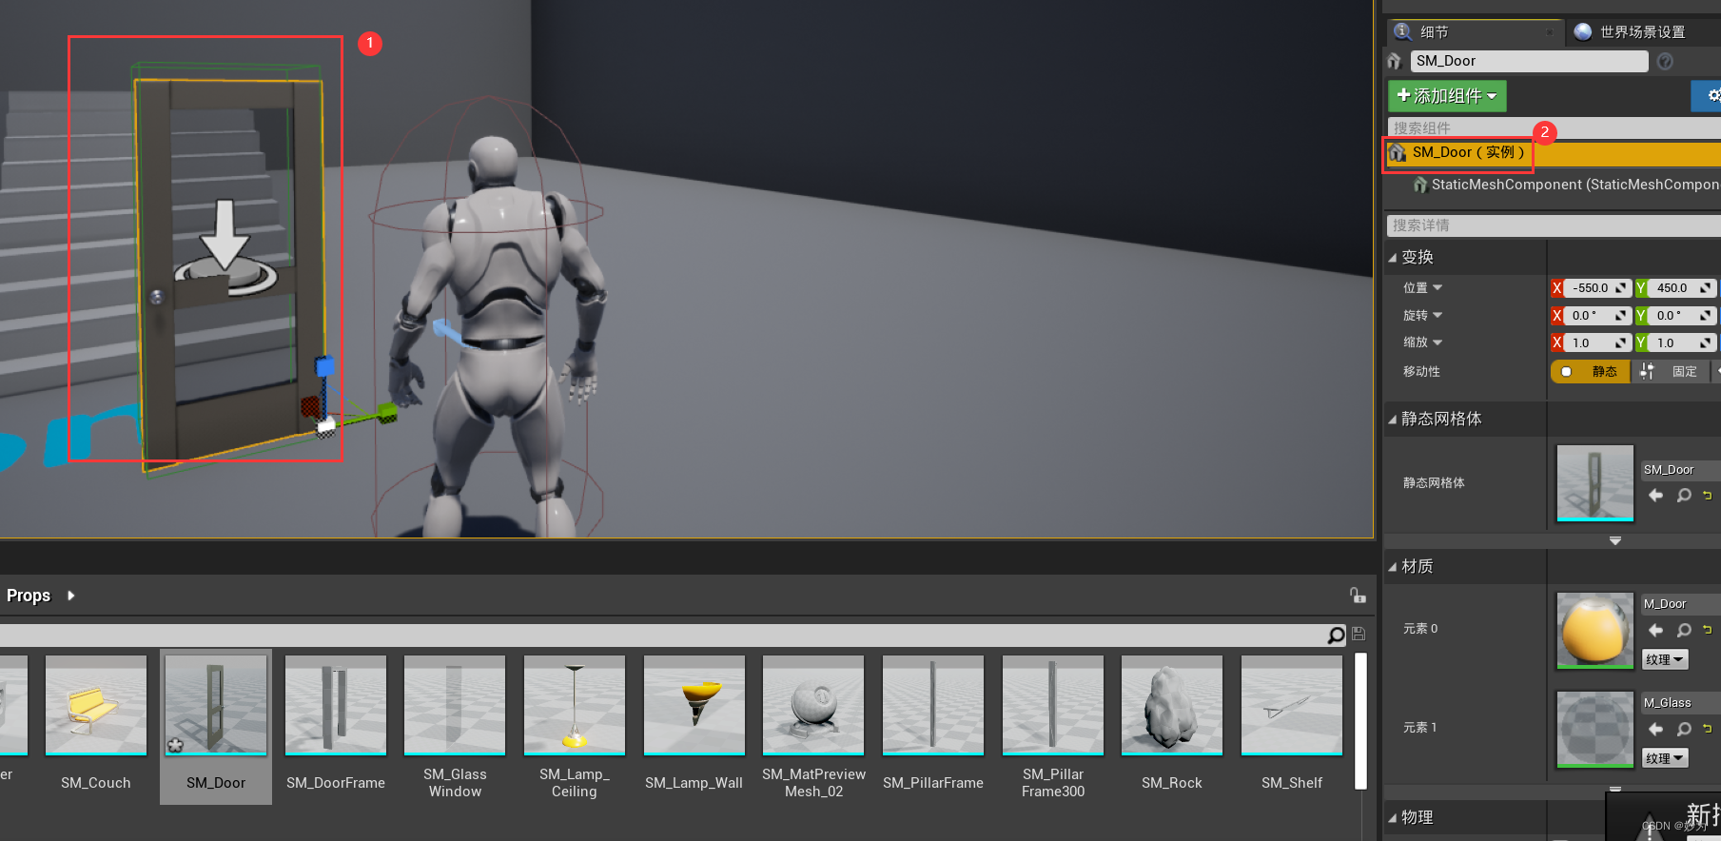Open the 旋转 dropdown arrow
The height and width of the screenshot is (841, 1721).
click(x=1437, y=315)
